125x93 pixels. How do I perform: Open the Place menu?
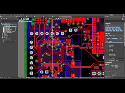pyautogui.click(x=12, y=15)
